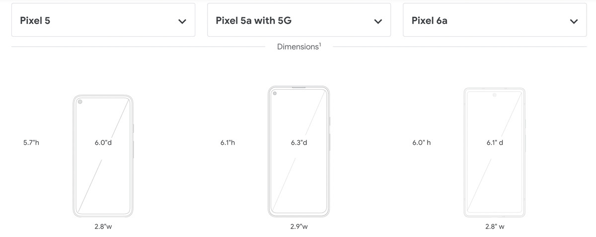Click the 5.7"h height label

(x=31, y=143)
